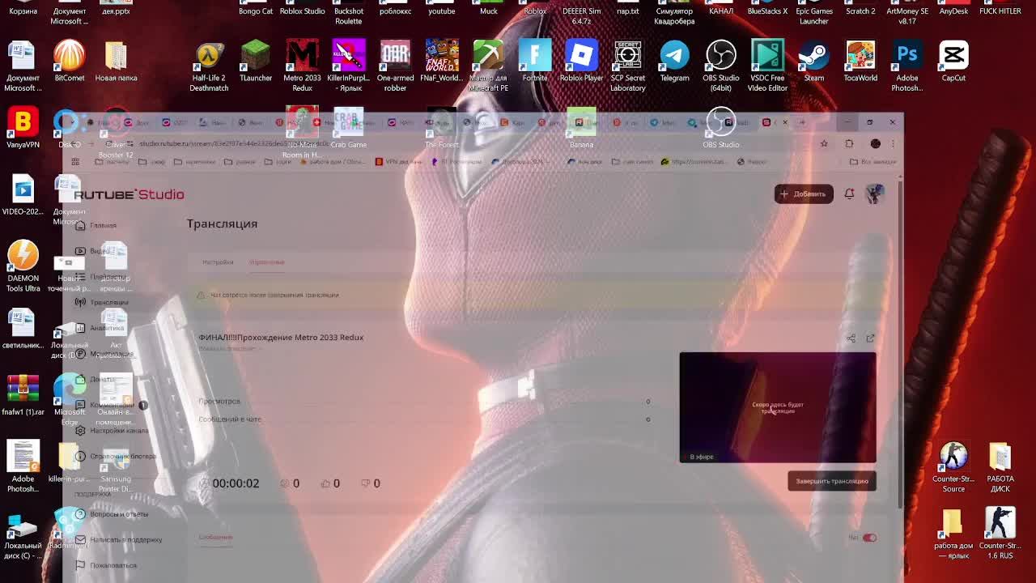1036x583 pixels.
Task: Select the FNaF_World desktop icon
Action: click(x=442, y=62)
